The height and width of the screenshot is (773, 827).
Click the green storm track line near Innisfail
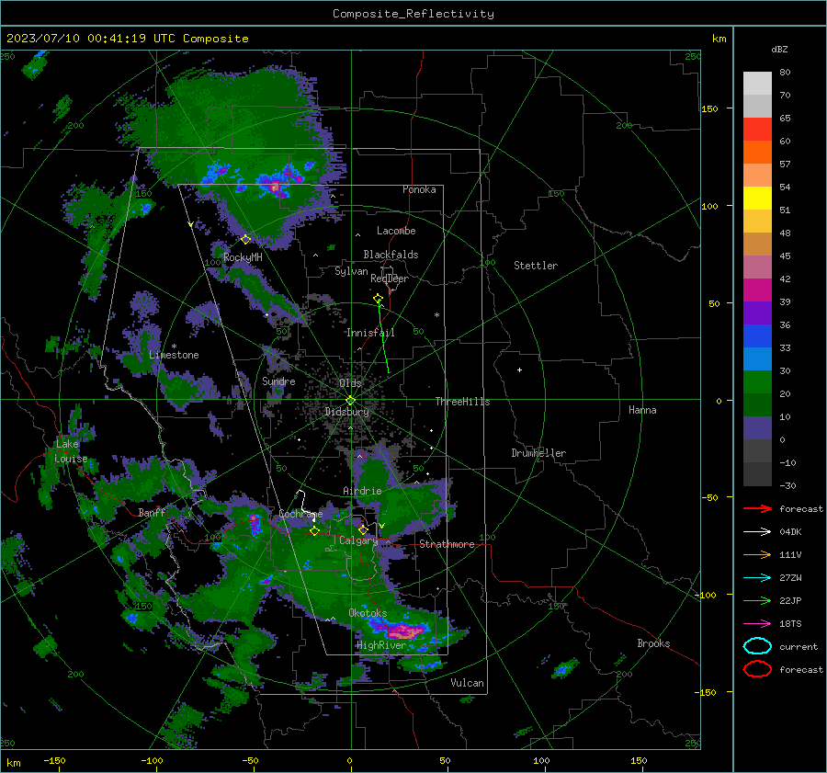[x=383, y=336]
